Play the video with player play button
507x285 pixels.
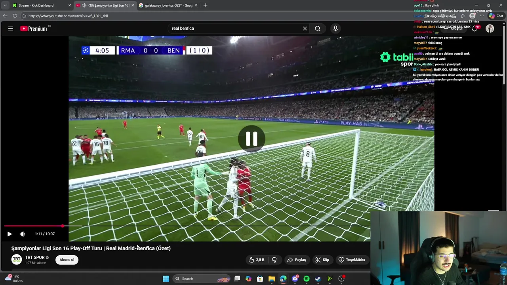click(x=10, y=234)
